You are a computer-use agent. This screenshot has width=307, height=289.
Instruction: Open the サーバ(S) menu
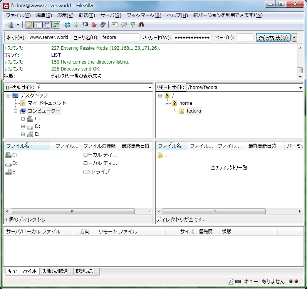pos(111,15)
